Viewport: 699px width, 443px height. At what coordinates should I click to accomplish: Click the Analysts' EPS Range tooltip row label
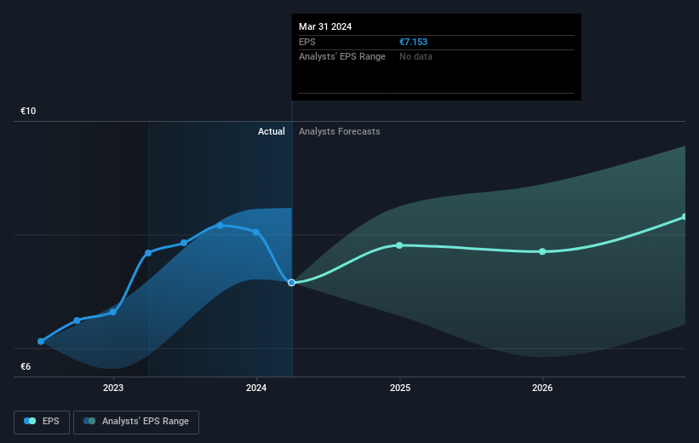pyautogui.click(x=342, y=57)
